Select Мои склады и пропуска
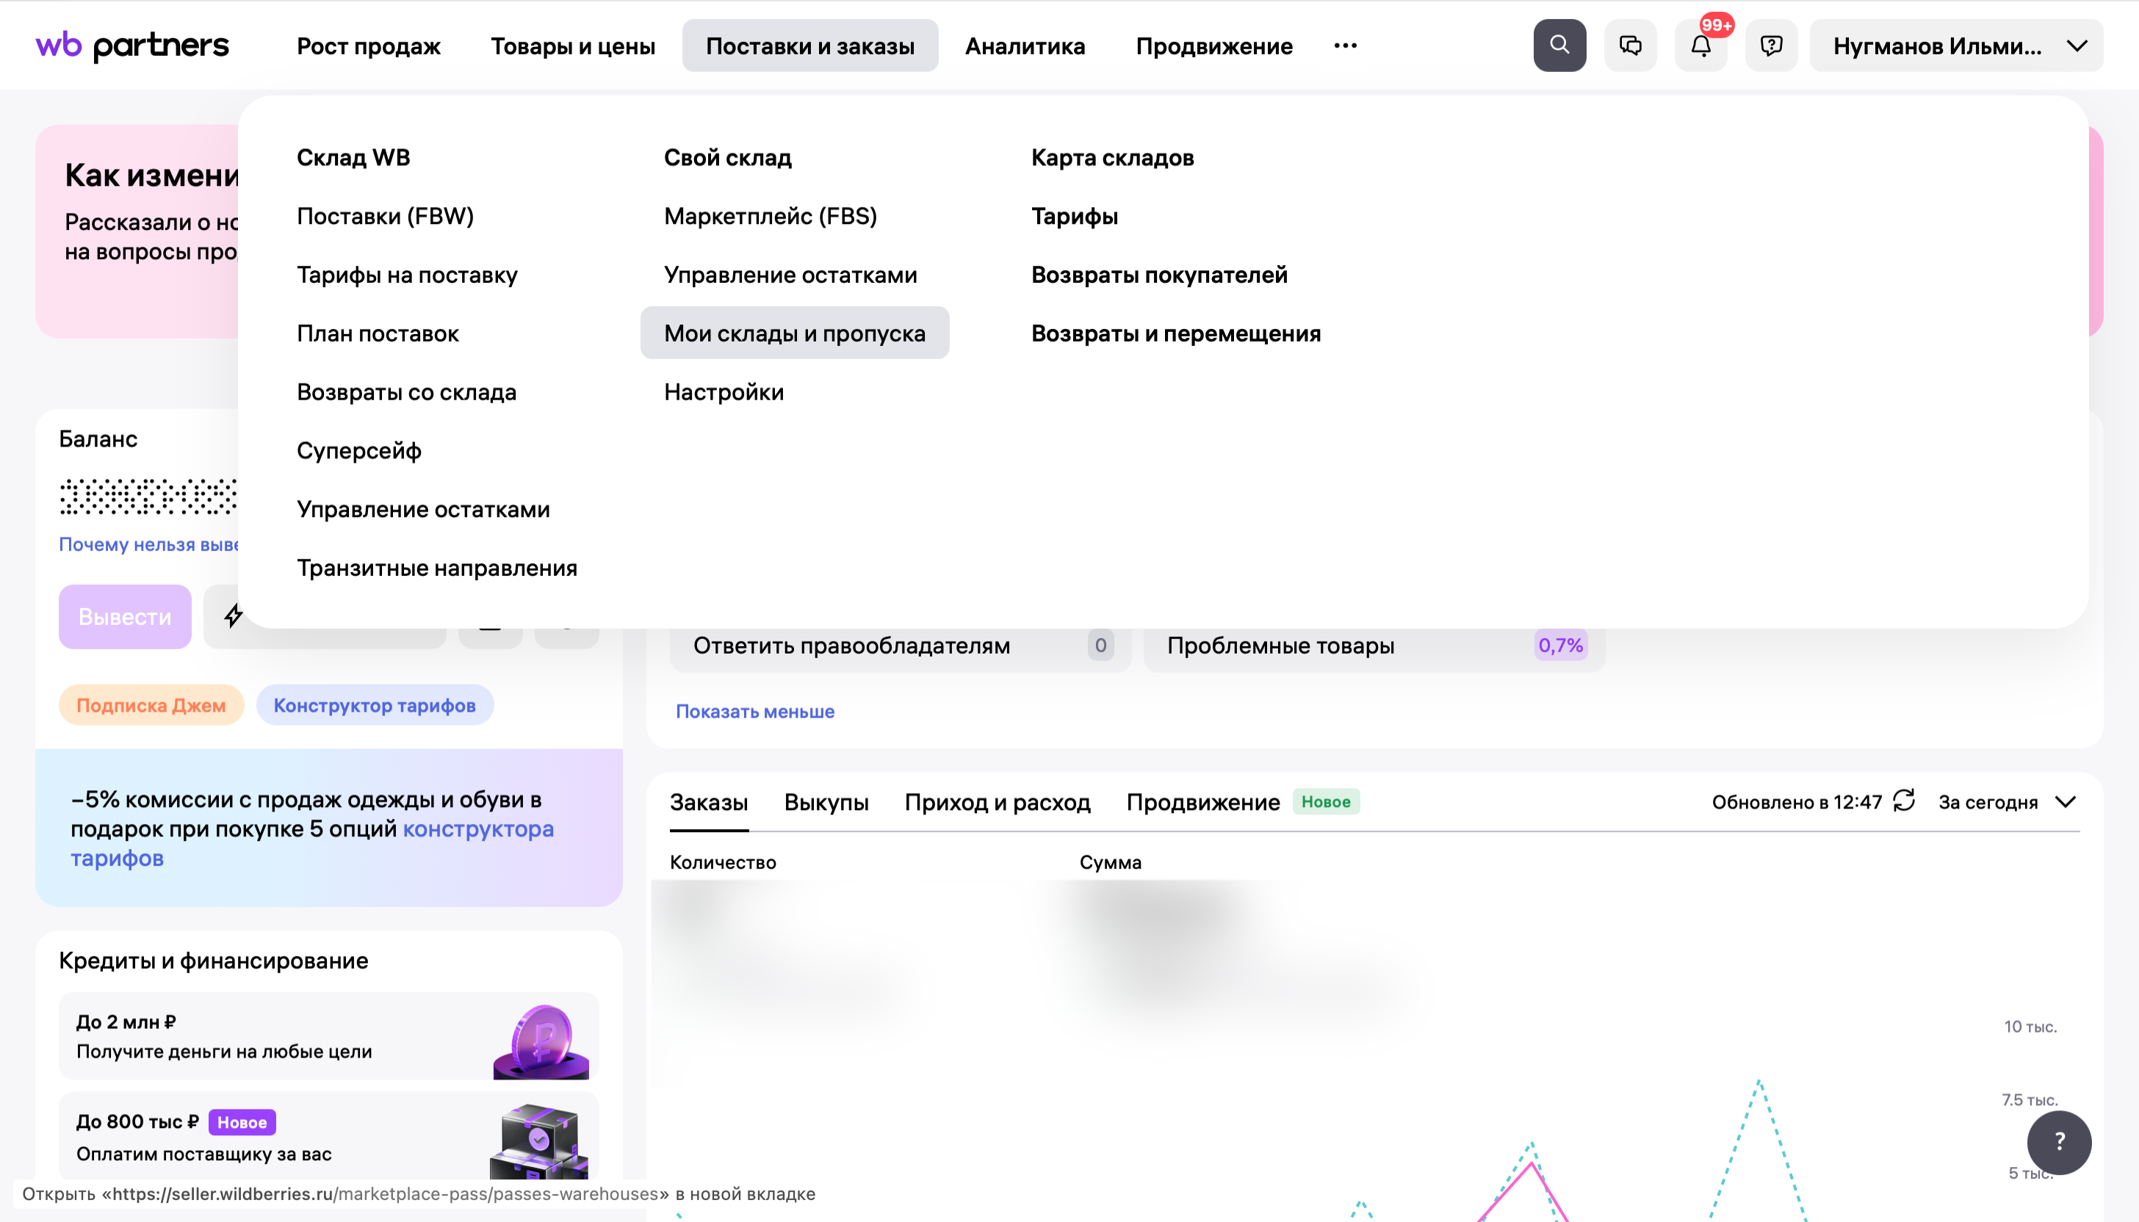 coord(794,333)
